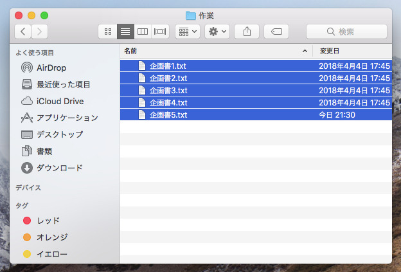Switch to list view mode
The width and height of the screenshot is (401, 272).
pyautogui.click(x=125, y=31)
